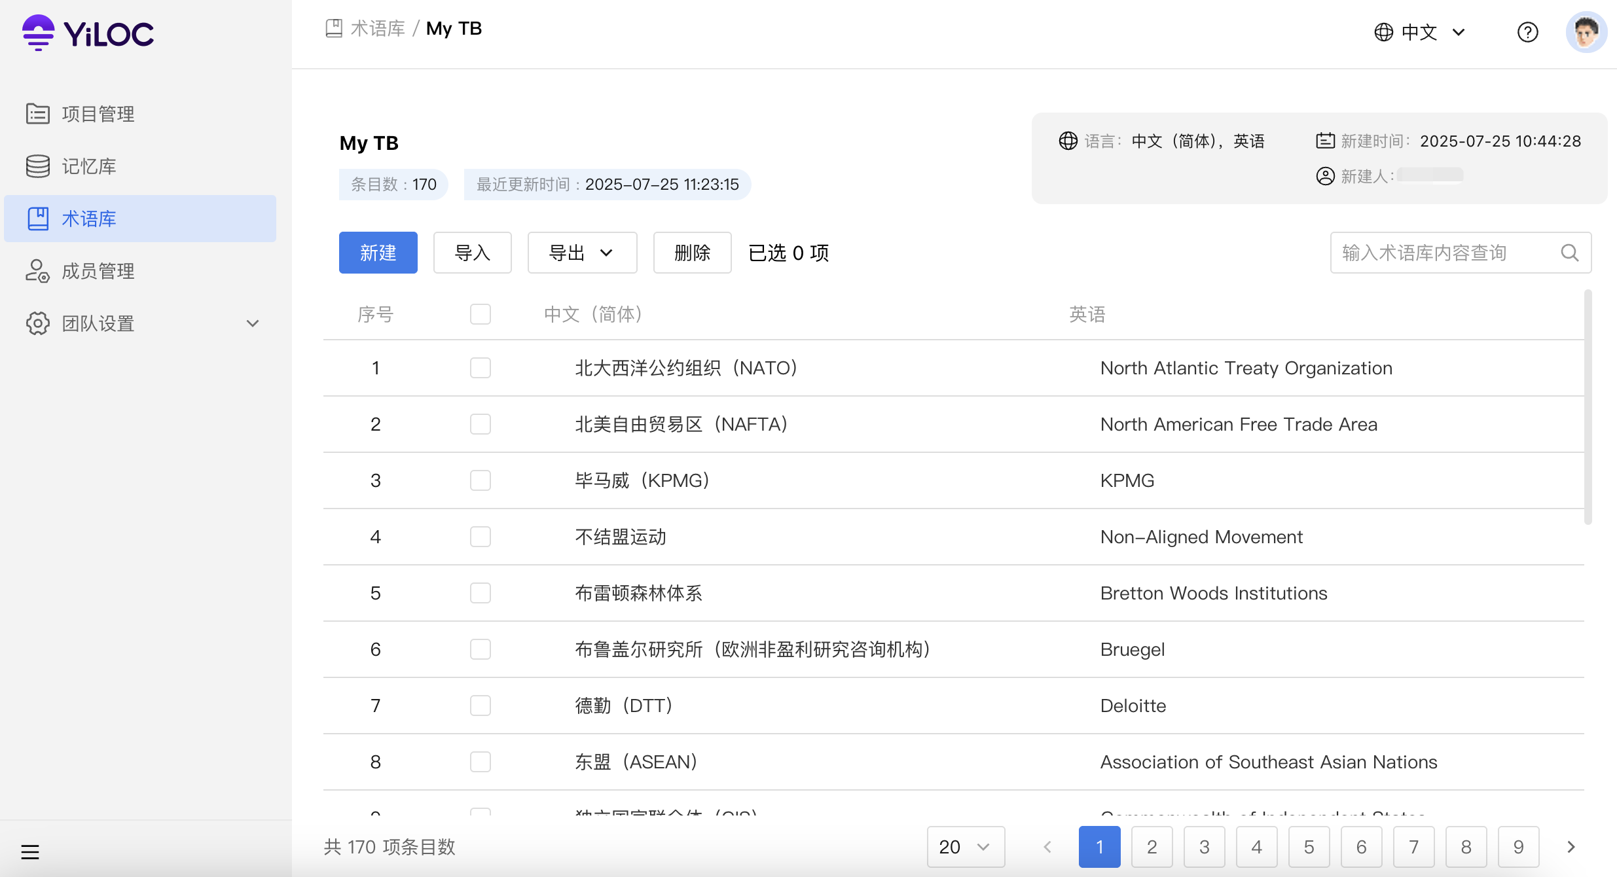Check the row for 布雷顿森林体系
Viewport: 1617px width, 877px height.
tap(481, 593)
